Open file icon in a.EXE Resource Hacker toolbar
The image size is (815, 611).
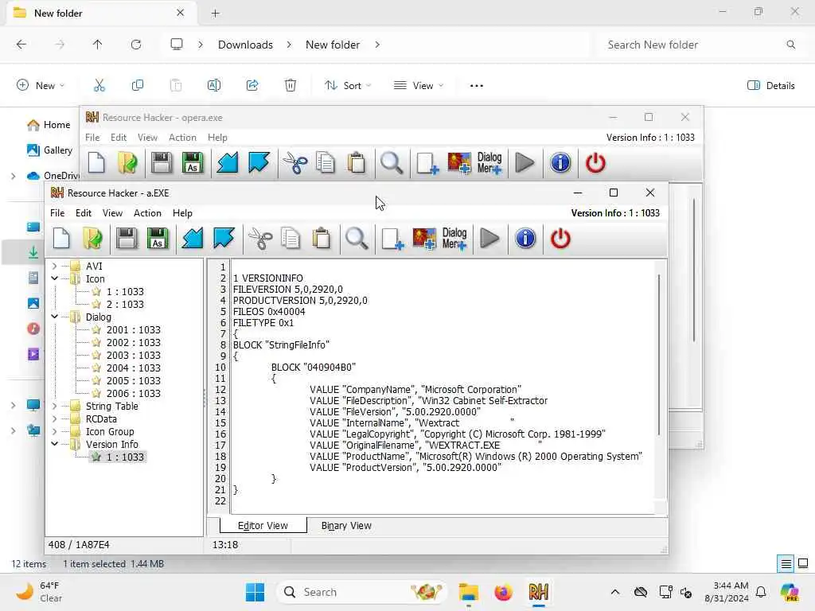tap(92, 239)
